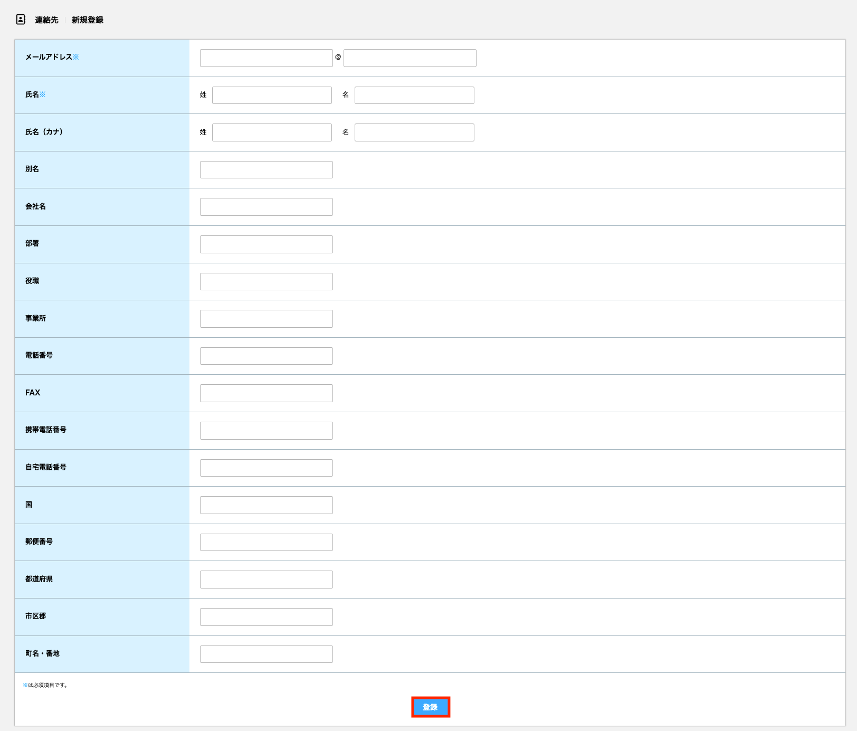Click the 郵便番号 label text
857x731 pixels.
39,542
